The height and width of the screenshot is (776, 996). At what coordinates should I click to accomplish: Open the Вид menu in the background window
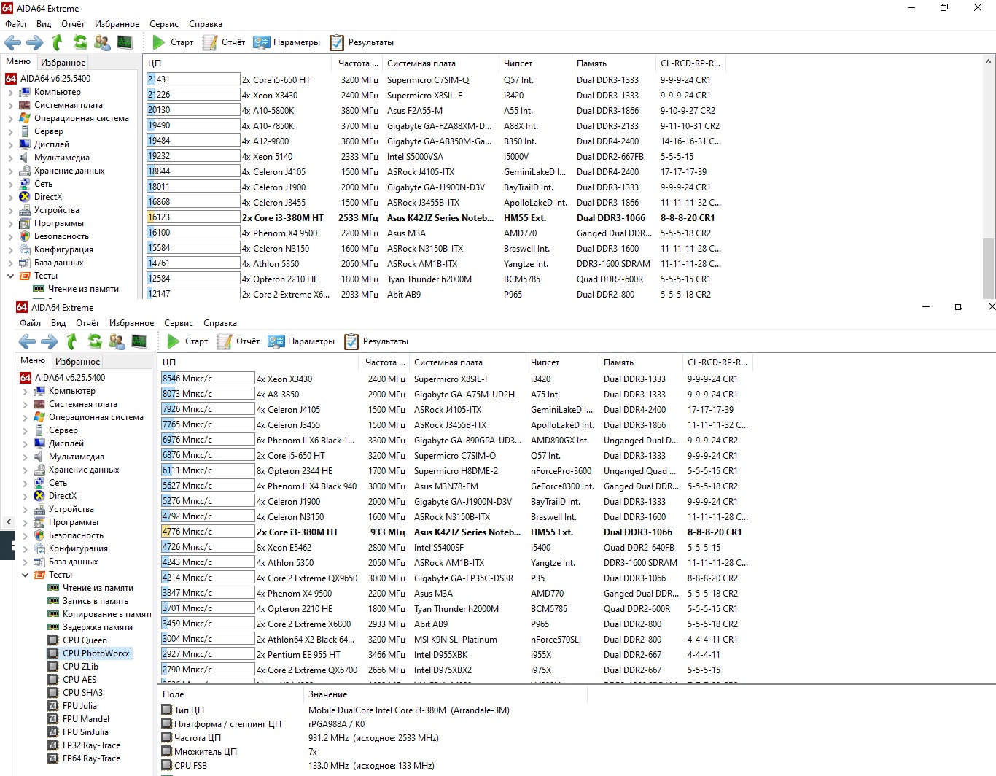pos(44,24)
